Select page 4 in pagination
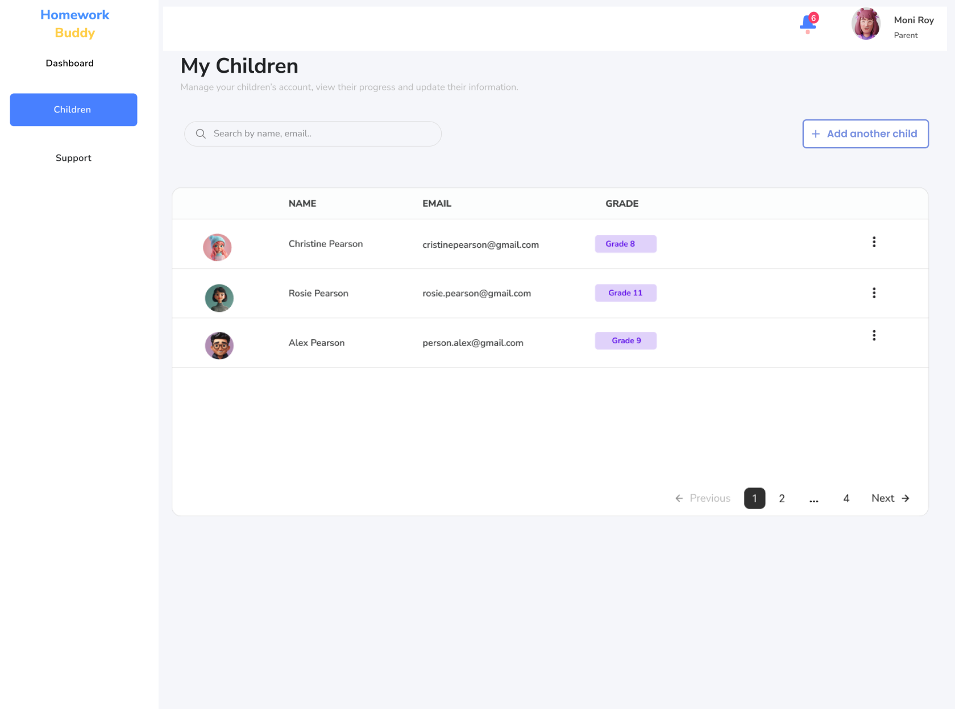Viewport: 955px width, 709px height. tap(846, 498)
